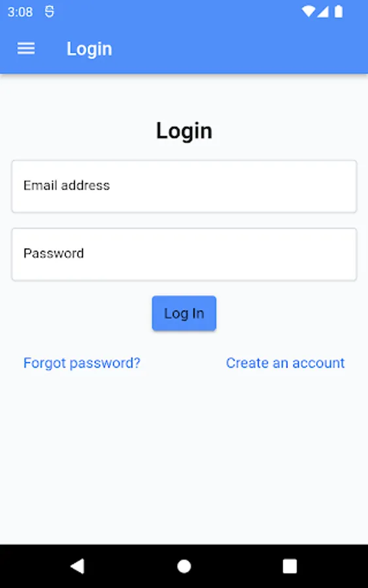This screenshot has height=588, width=368.
Task: Tap the cellular signal strength icon
Action: 323,12
